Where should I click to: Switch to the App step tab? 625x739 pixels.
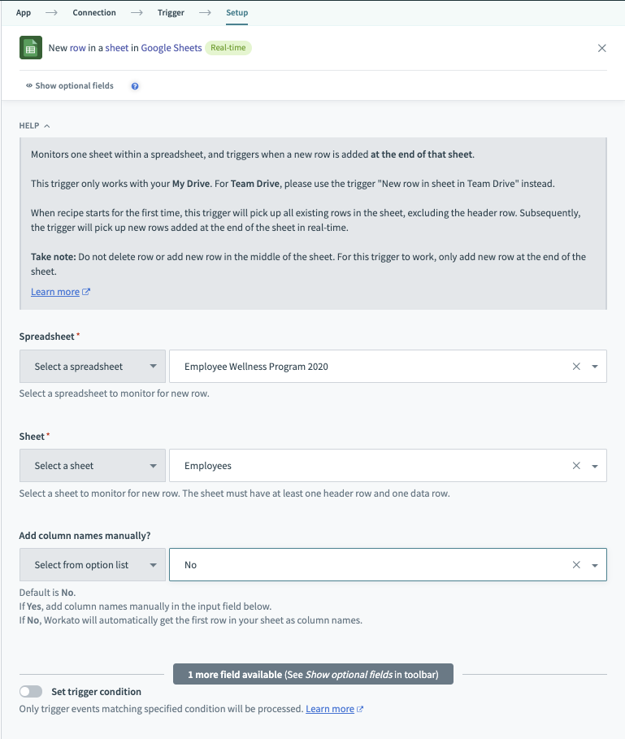click(x=24, y=13)
